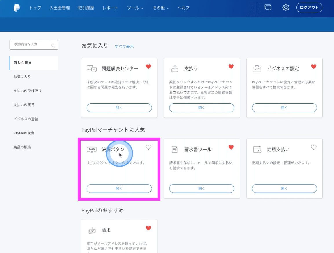Open the 問題解決センター card with 開く
The image size is (334, 253).
(119, 108)
